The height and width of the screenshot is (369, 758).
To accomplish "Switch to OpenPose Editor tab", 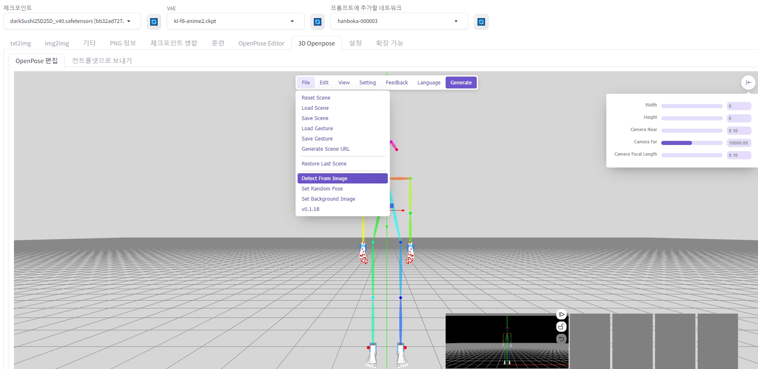I will [261, 43].
